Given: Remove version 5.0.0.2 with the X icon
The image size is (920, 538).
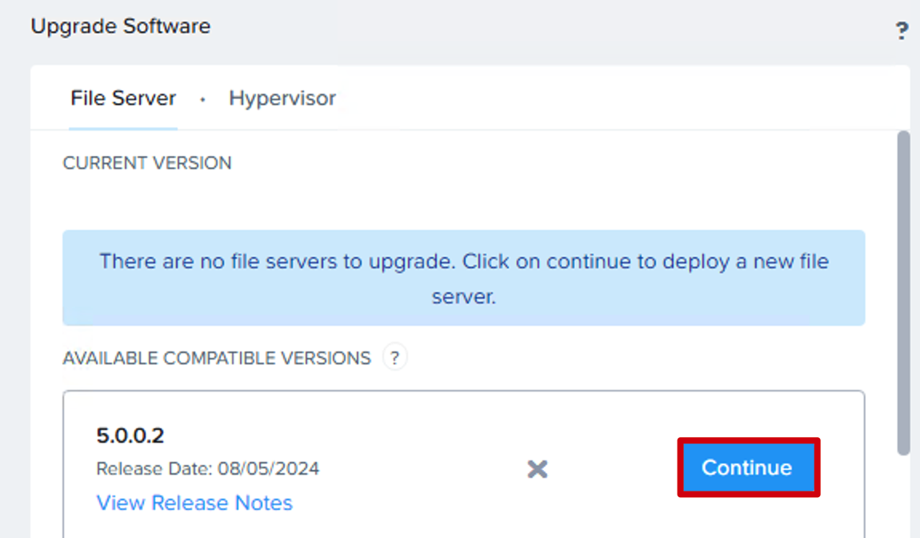Looking at the screenshot, I should click(x=537, y=468).
